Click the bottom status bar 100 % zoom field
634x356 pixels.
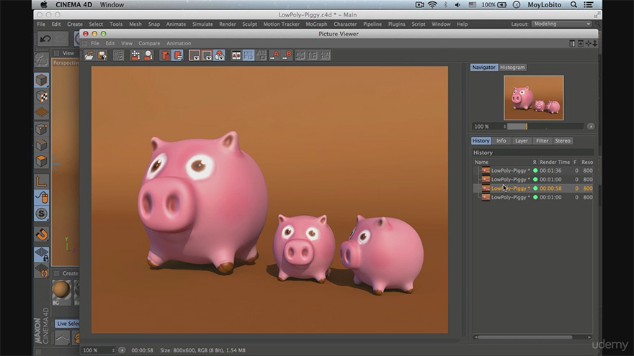98,350
